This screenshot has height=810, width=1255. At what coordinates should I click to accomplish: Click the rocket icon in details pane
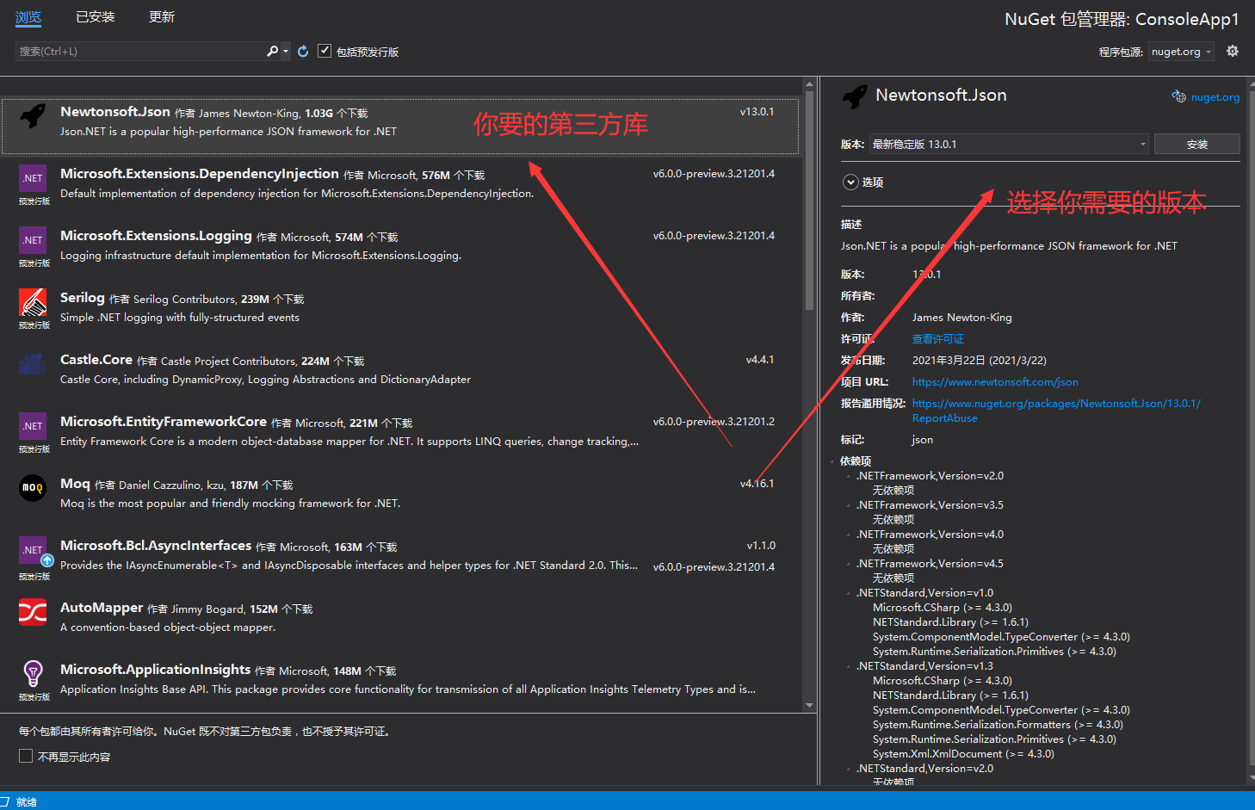pos(855,96)
